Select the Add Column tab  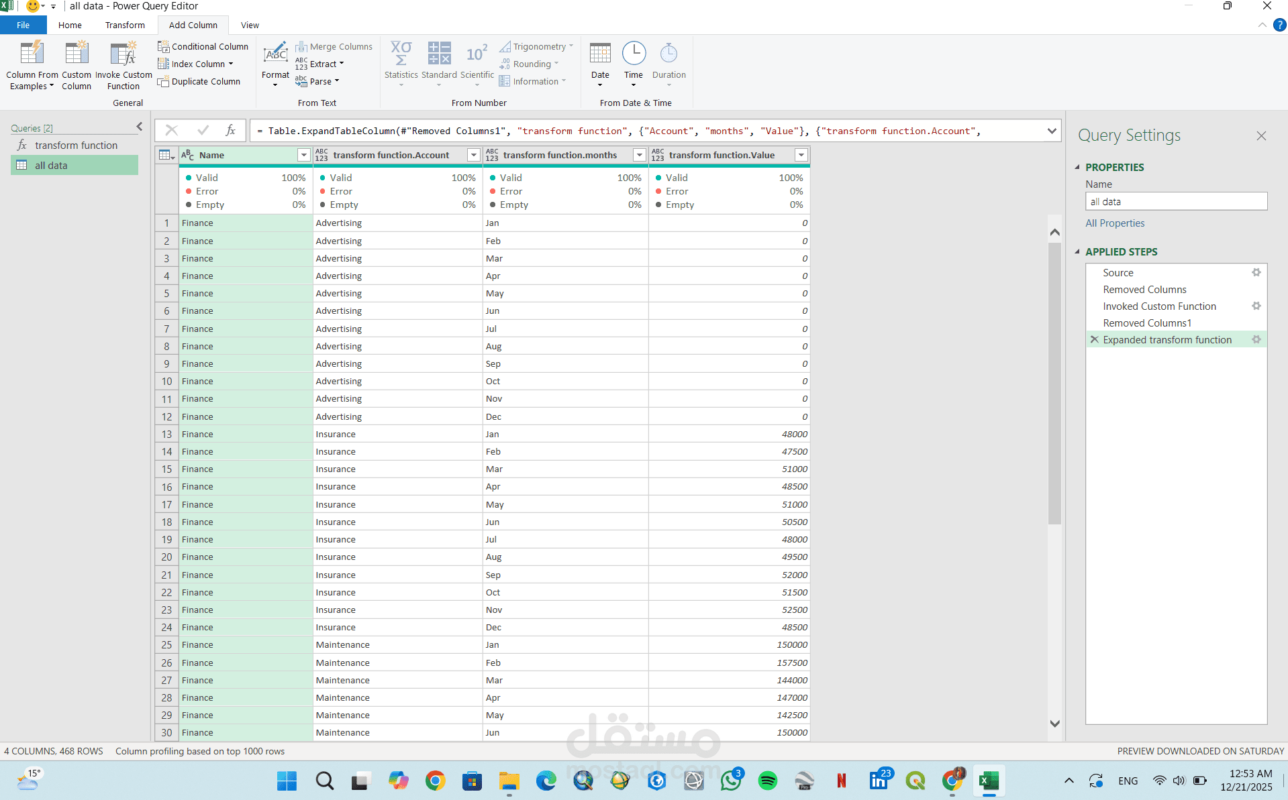click(193, 25)
